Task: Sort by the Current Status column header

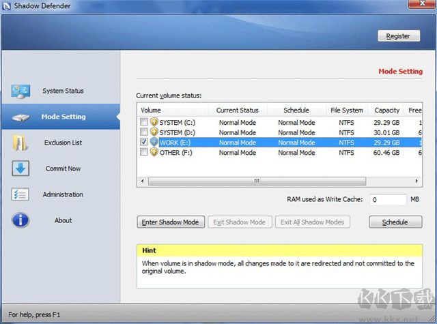Action: [x=237, y=110]
